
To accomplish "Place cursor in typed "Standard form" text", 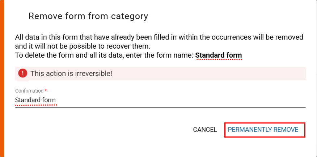I will click(35, 100).
